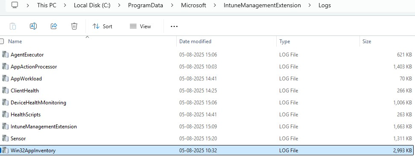
Task: Click the Share toolbar icon
Action: click(54, 26)
